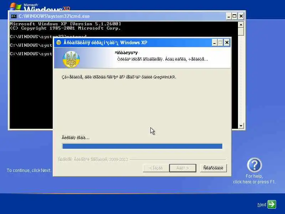Image resolution: width=285 pixels, height=214 pixels.
Task: Click the cmd.exe window title bar icon
Action: (14, 16)
